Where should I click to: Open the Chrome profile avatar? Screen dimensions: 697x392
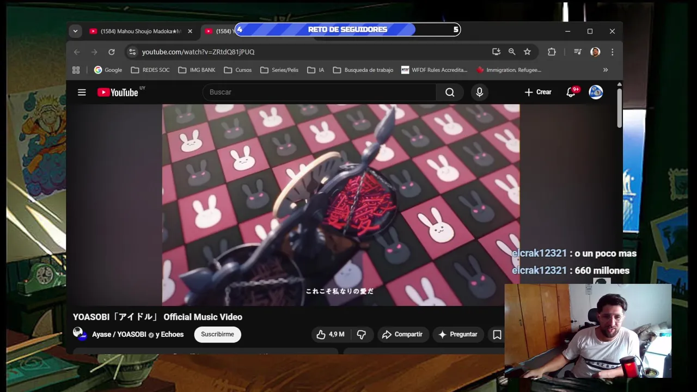point(595,52)
